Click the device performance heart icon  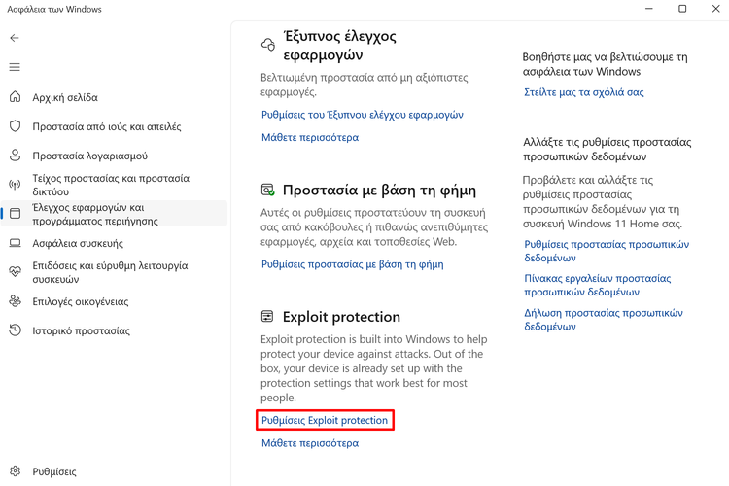(15, 272)
